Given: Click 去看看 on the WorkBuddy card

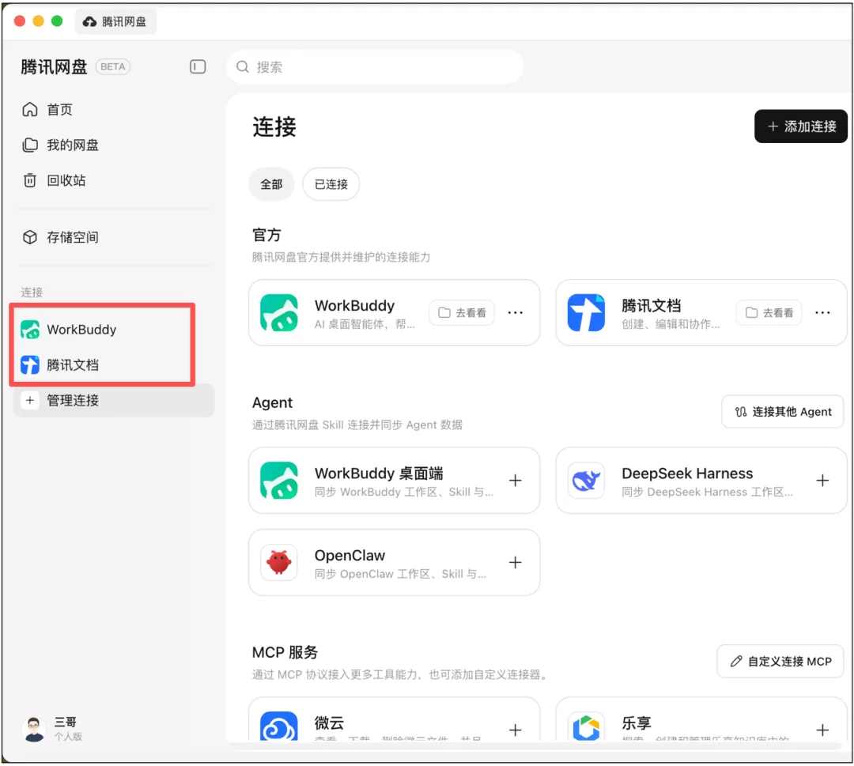Looking at the screenshot, I should coord(462,312).
